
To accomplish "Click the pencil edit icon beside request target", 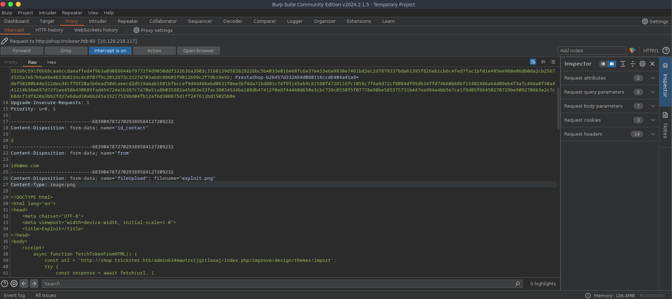I will pyautogui.click(x=5, y=41).
